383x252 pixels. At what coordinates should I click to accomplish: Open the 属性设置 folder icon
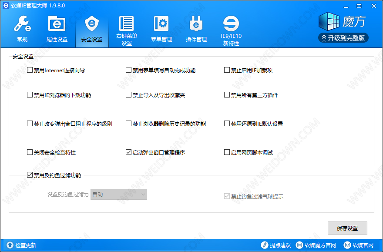point(57,24)
